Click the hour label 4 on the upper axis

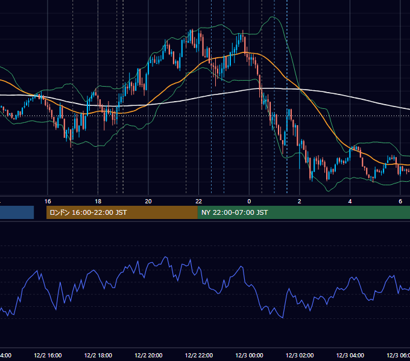point(350,202)
